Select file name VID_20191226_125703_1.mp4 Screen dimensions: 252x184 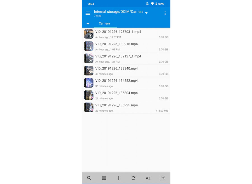click(118, 32)
